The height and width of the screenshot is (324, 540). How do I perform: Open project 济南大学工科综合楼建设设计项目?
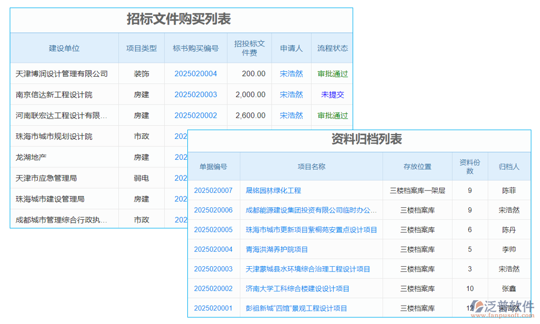[x=305, y=288]
